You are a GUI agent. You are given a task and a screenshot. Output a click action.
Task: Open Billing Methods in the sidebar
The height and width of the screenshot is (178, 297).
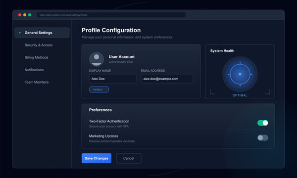coord(36,57)
